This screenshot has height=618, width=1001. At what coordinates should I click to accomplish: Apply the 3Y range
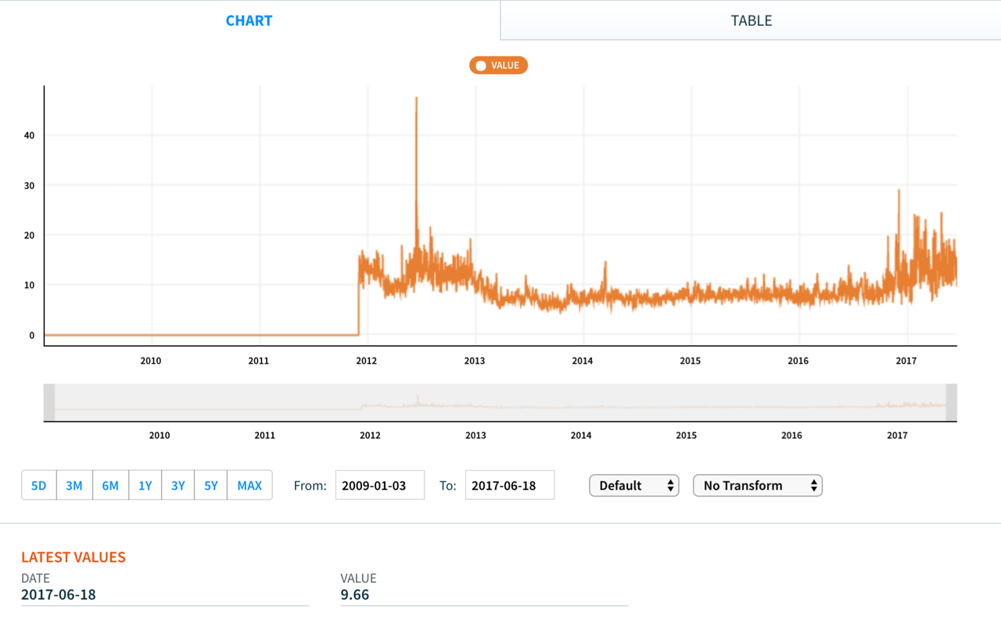pos(178,485)
